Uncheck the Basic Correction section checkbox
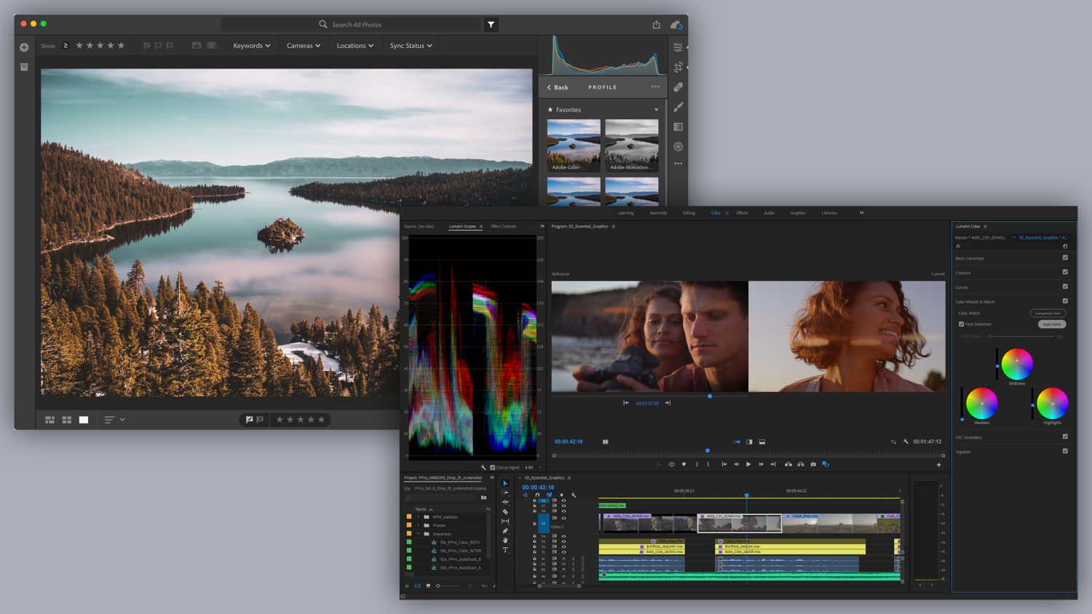Viewport: 1092px width, 614px height. point(1065,258)
